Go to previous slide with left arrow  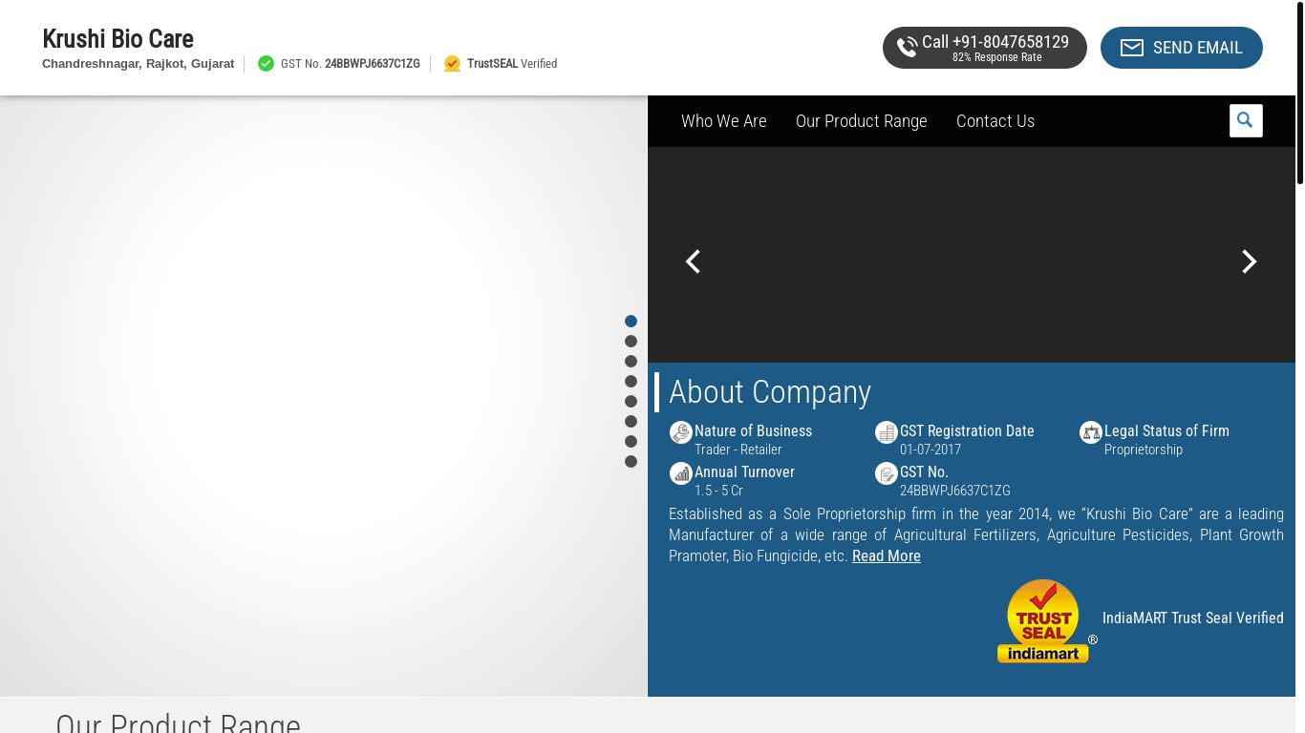(694, 262)
